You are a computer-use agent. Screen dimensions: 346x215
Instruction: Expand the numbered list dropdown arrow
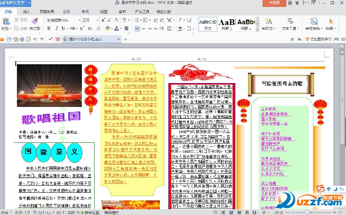(150, 20)
